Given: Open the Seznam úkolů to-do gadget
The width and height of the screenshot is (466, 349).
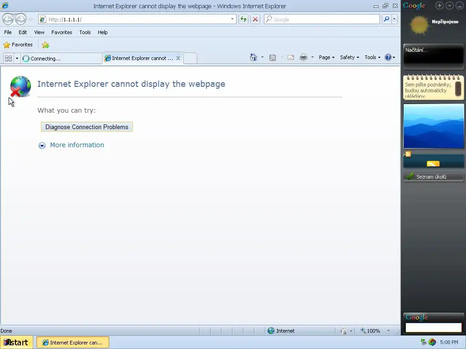Looking at the screenshot, I should click(x=433, y=177).
